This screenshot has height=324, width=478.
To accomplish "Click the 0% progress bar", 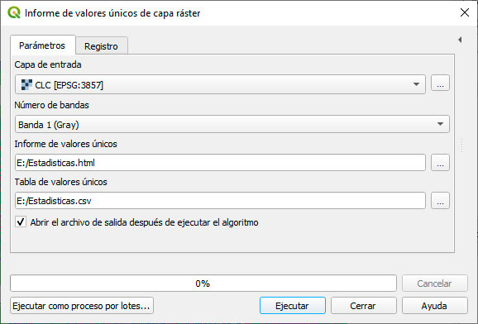I will coord(203,283).
